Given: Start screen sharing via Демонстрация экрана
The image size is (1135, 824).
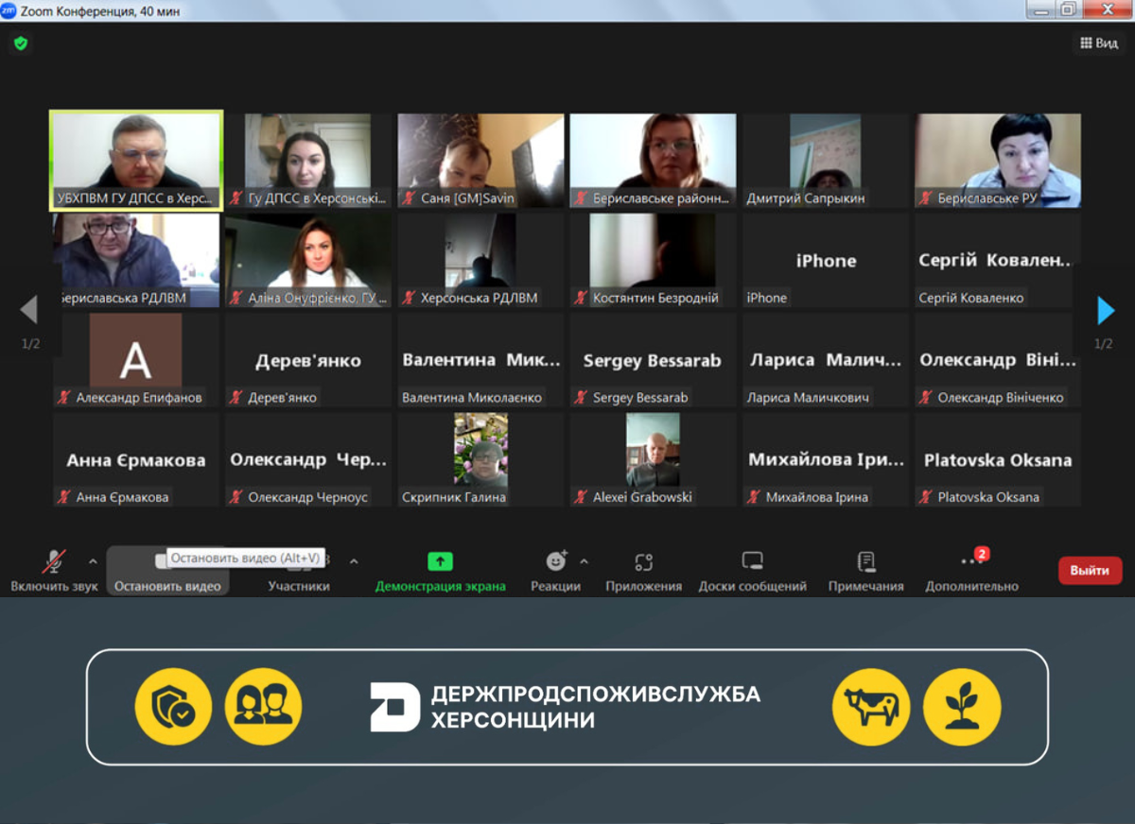Looking at the screenshot, I should tap(440, 570).
